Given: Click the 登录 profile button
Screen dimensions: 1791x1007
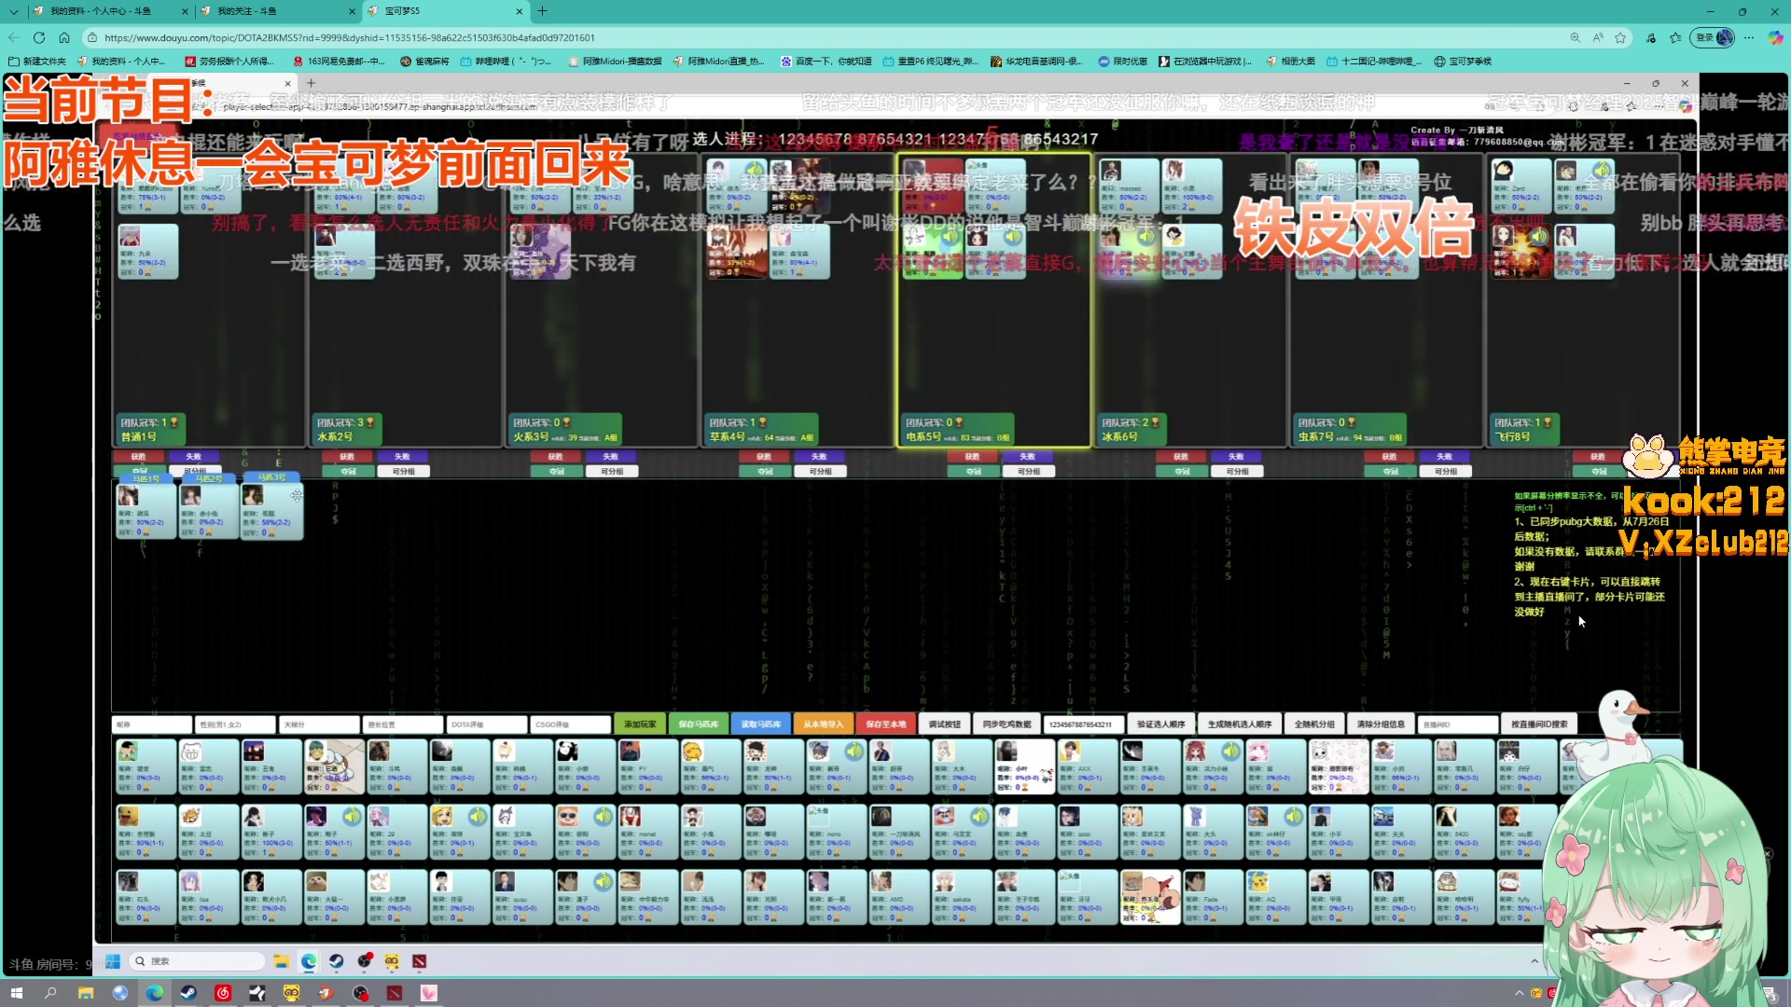Looking at the screenshot, I should 1713,37.
